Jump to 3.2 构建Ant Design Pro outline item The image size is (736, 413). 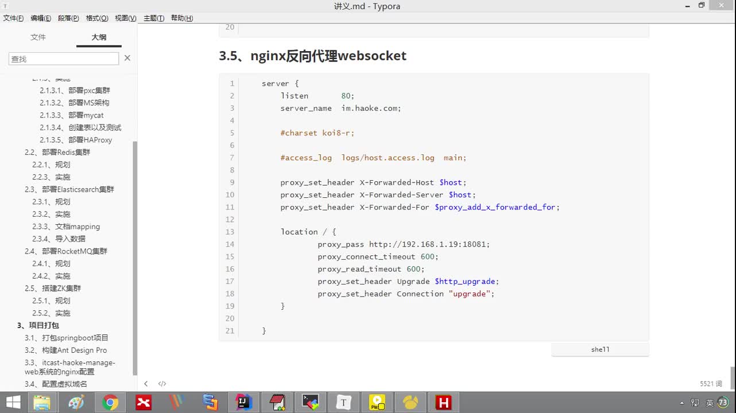65,350
